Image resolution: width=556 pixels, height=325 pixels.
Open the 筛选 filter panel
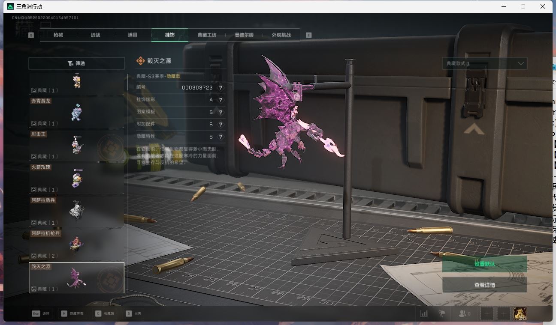click(76, 63)
